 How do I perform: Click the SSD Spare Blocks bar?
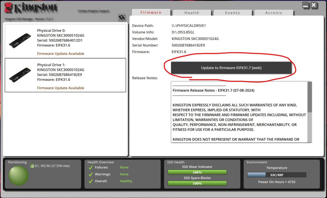coord(197,183)
